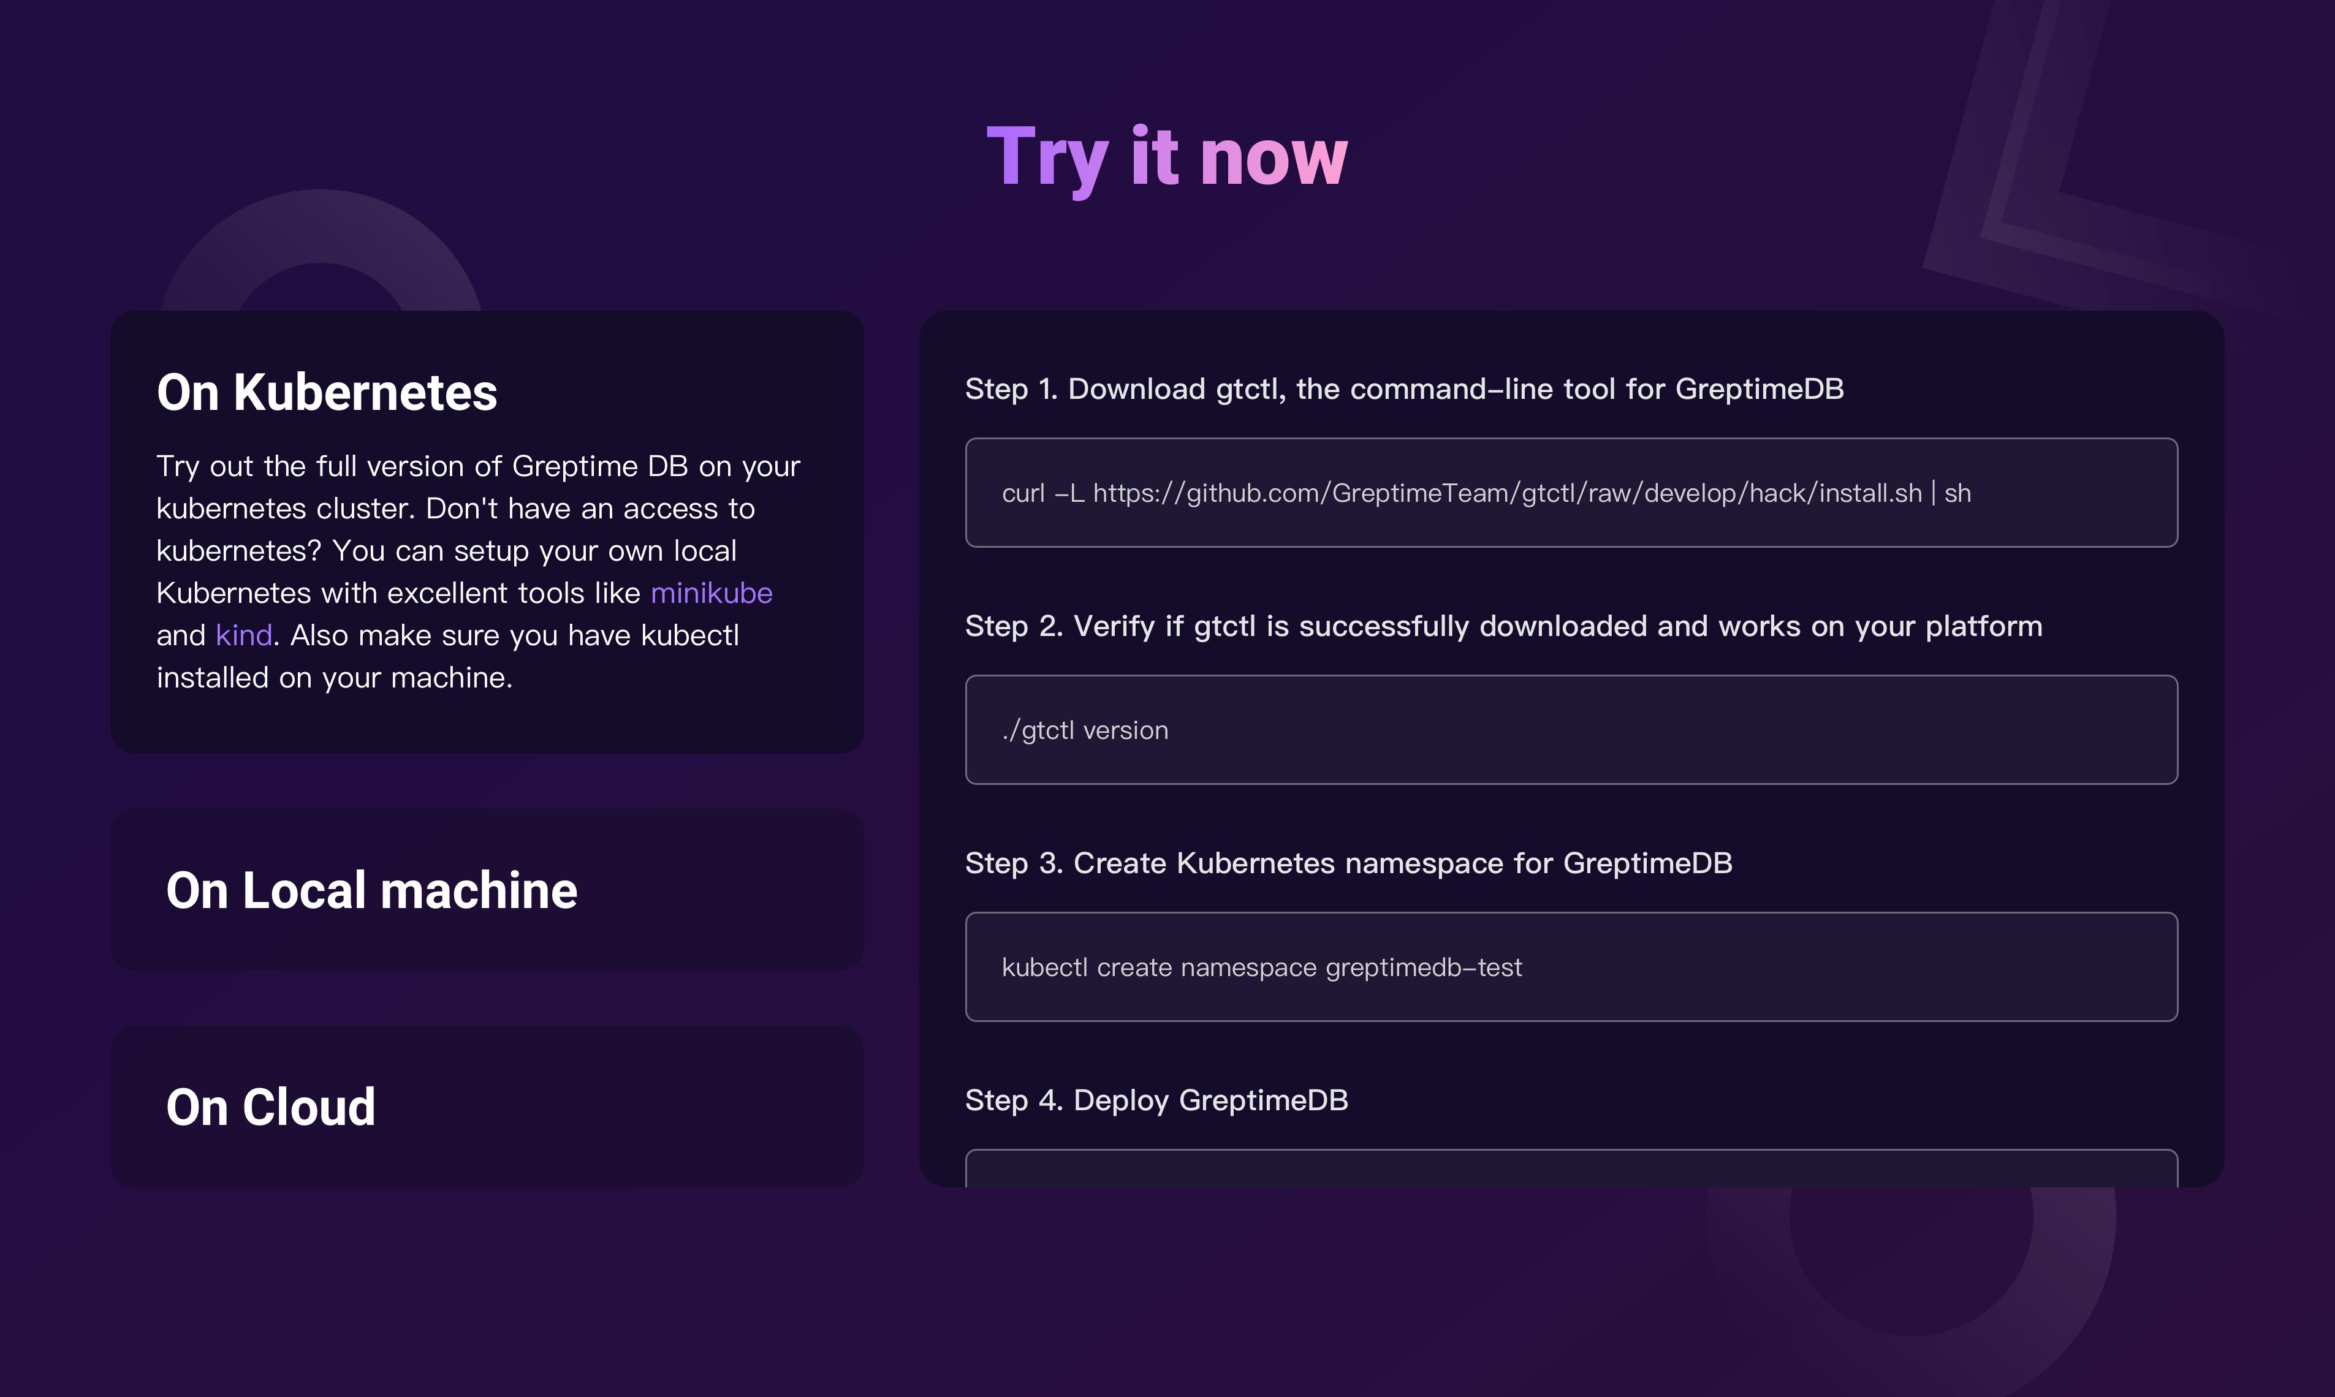
Task: Click the "Try out the full version" description
Action: coord(478,572)
